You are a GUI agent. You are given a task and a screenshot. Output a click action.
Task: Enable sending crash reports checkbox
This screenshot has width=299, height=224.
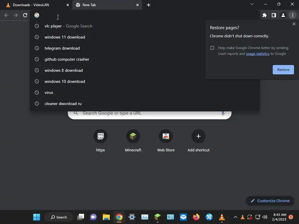coord(212,48)
